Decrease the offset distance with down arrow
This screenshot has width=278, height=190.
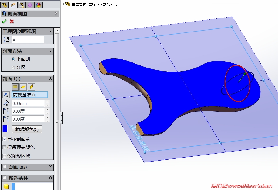(x=47, y=105)
